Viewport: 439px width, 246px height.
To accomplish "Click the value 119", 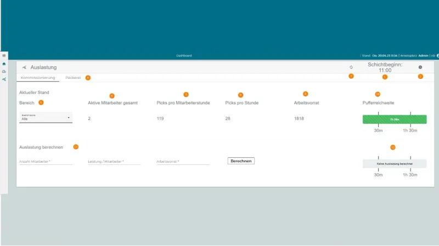I will pyautogui.click(x=160, y=118).
